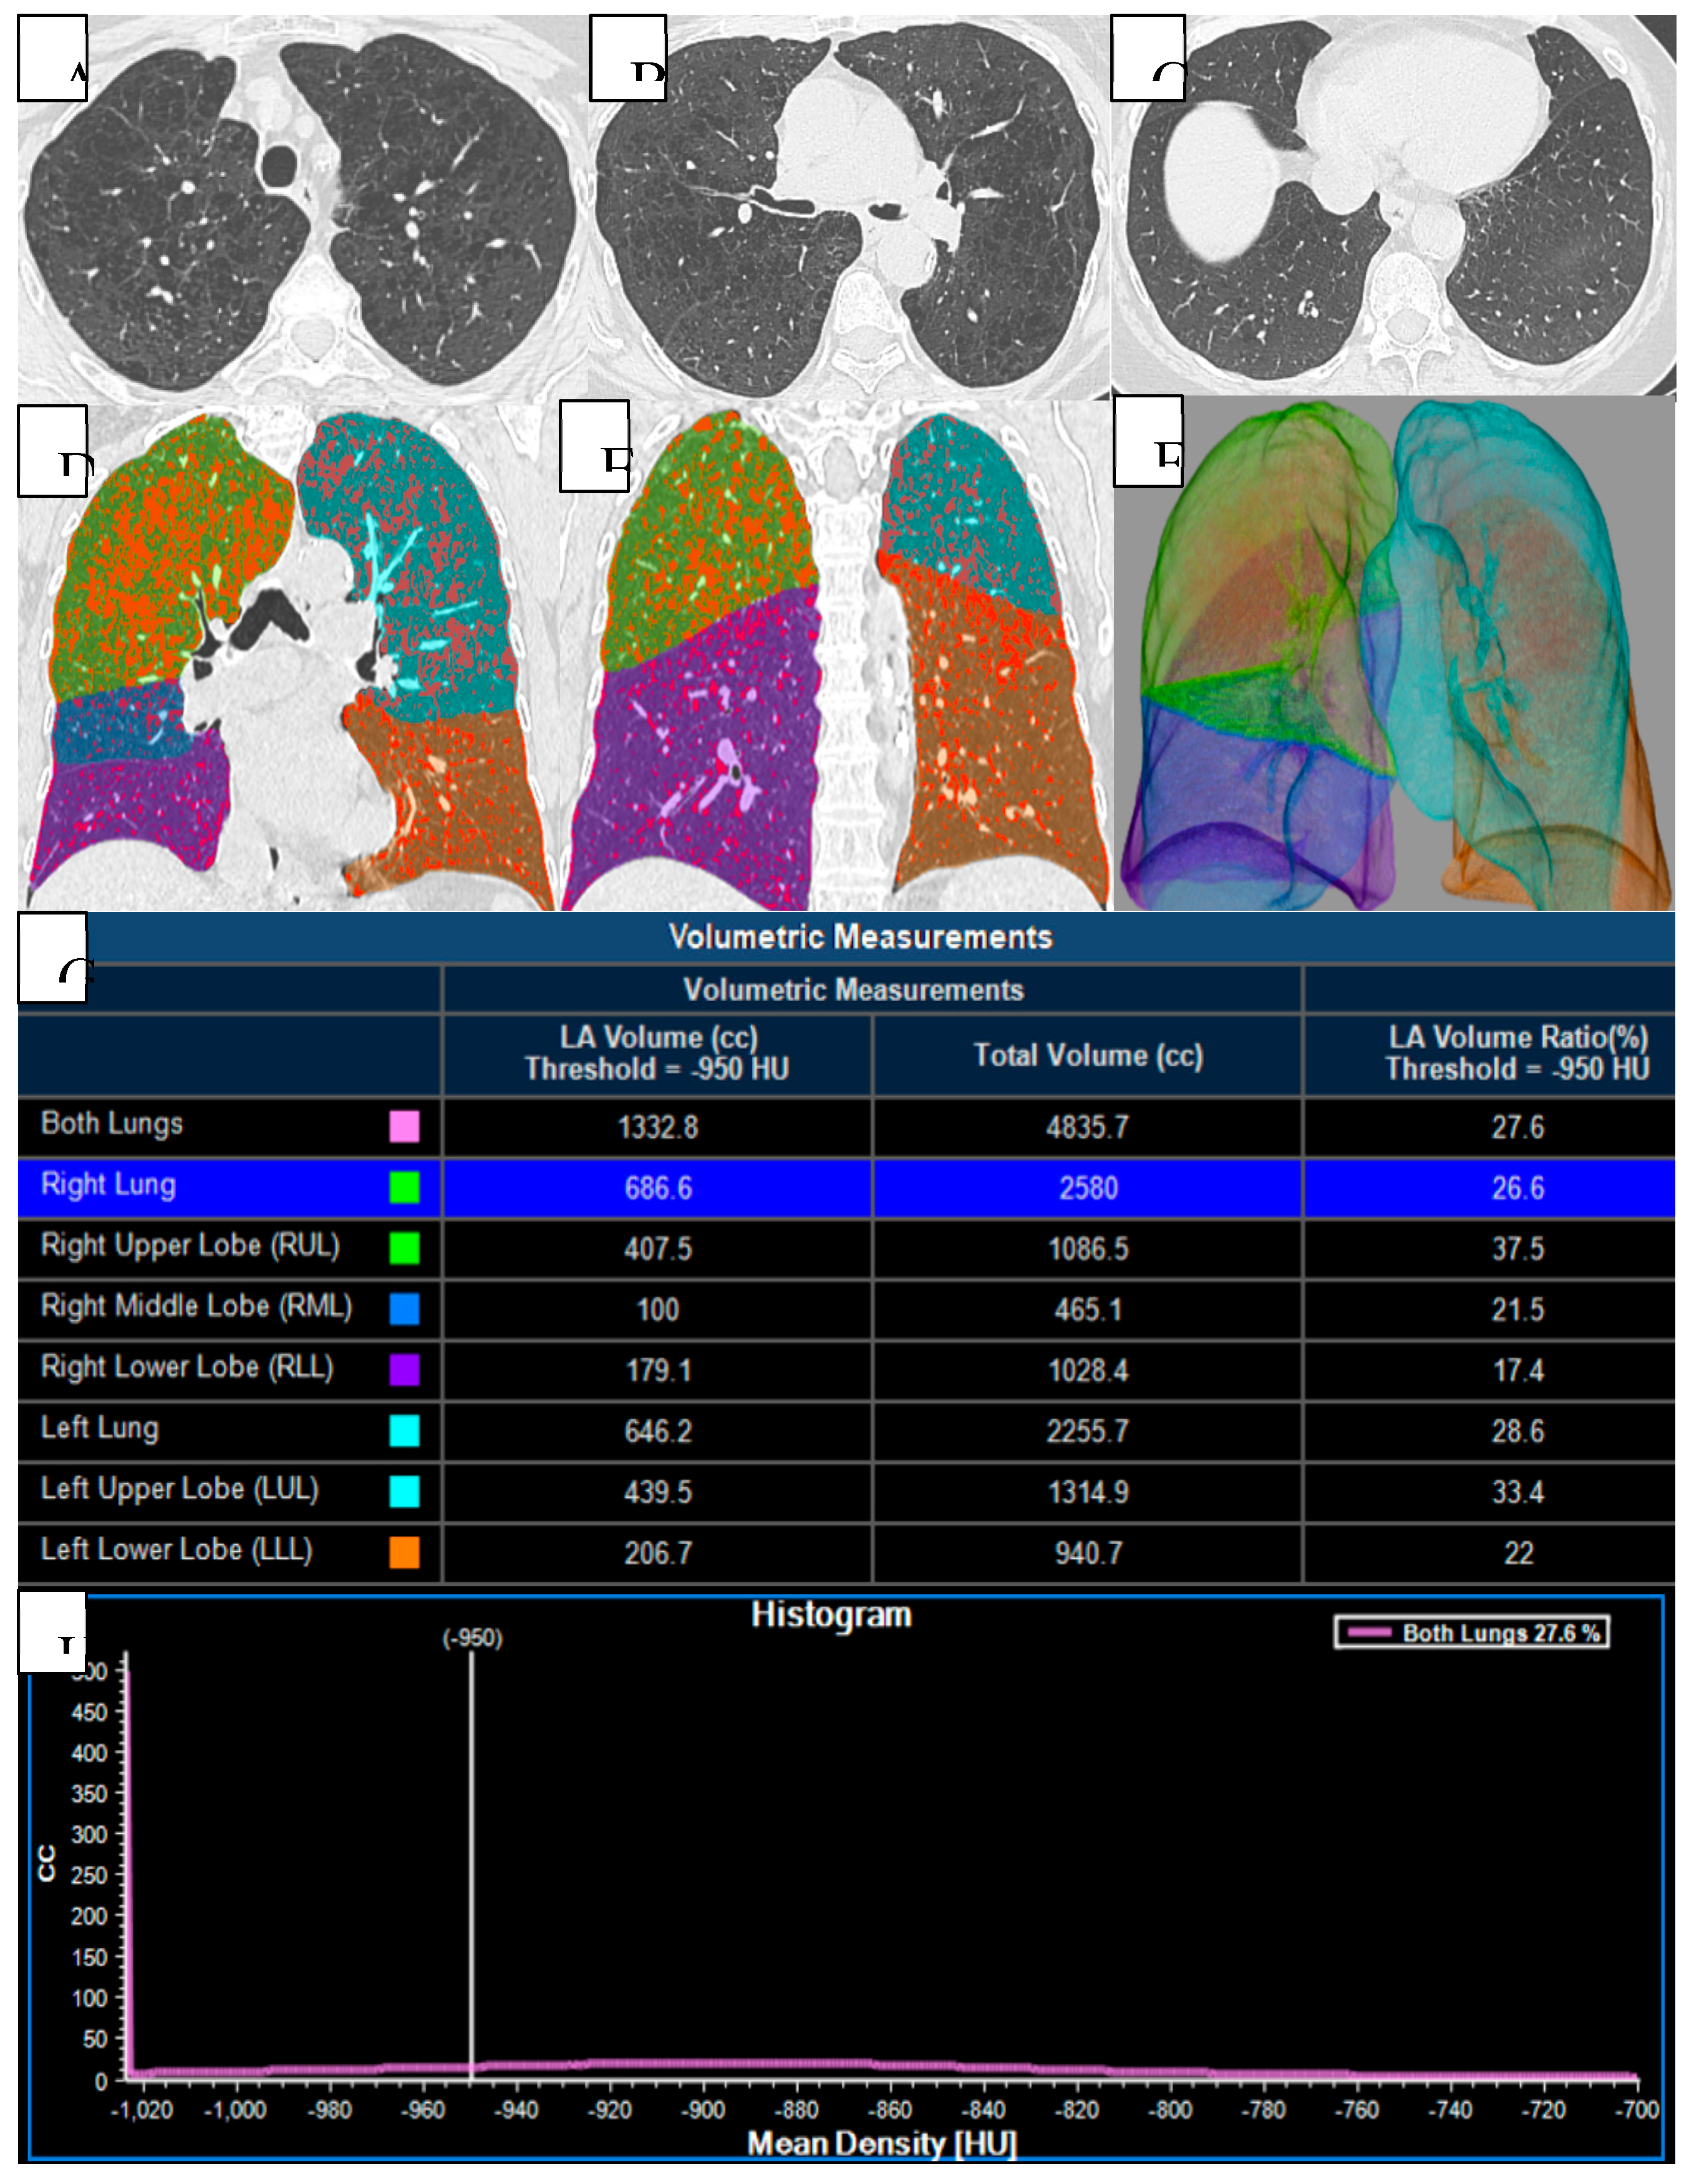Select the Left Lung row label
Image resolution: width=1694 pixels, height=2184 pixels.
tap(99, 1429)
